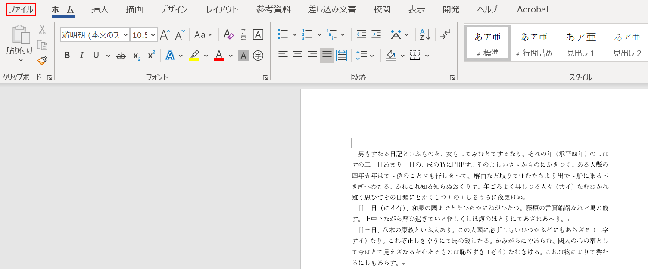Expand the 貼り付け options arrow

click(x=20, y=60)
